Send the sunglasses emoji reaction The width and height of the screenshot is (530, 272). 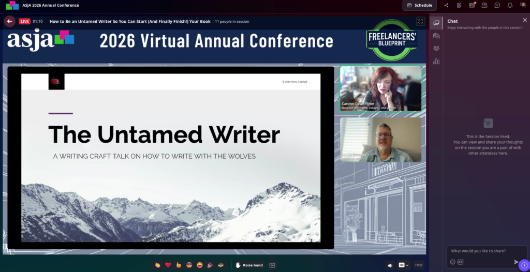(189, 265)
